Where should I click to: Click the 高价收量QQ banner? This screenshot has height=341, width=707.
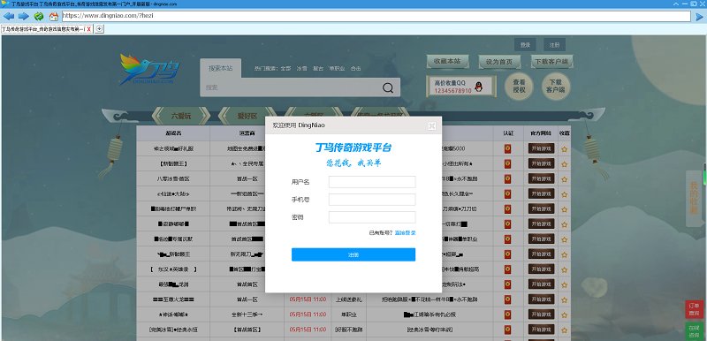(x=460, y=87)
